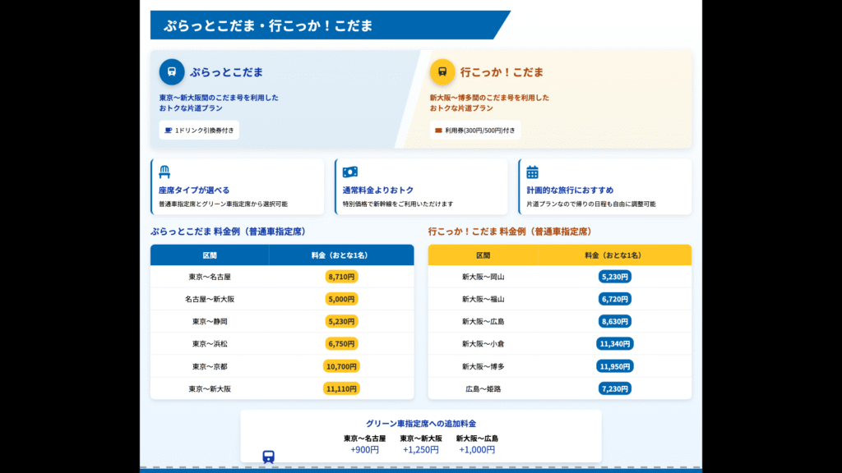
Task: Select the 新大阪〜小倉 route cell
Action: (x=483, y=344)
